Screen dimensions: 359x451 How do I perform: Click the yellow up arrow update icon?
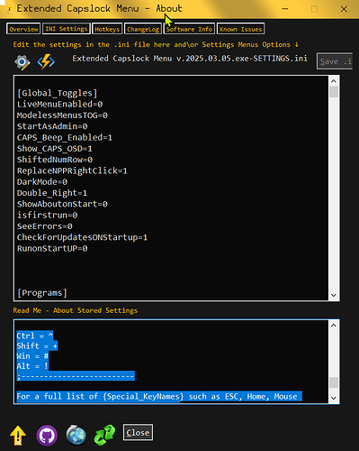click(x=18, y=436)
